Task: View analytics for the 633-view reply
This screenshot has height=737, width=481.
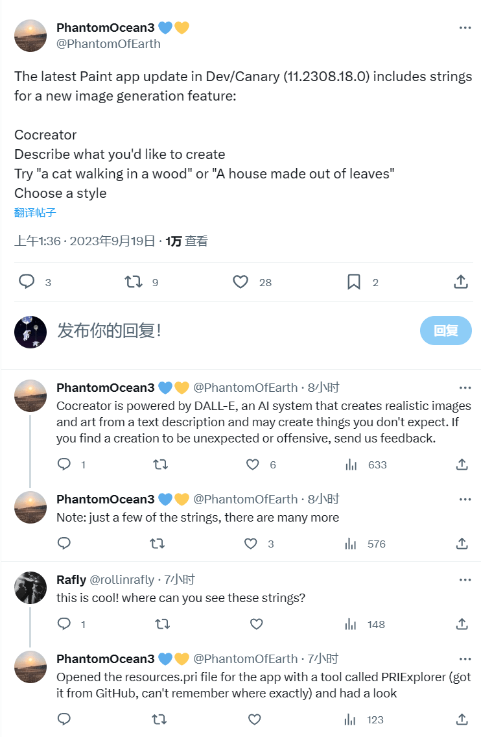Action: click(x=351, y=465)
